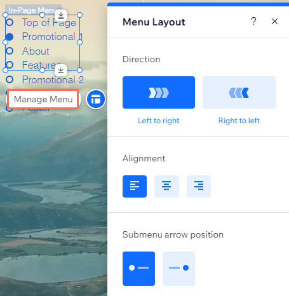Viewport: 289px width, 296px height.
Task: Select the Top of Page menu item
Action: click(49, 23)
